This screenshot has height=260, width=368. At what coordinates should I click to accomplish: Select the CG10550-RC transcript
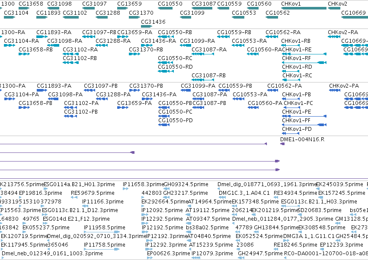[x=166, y=63]
